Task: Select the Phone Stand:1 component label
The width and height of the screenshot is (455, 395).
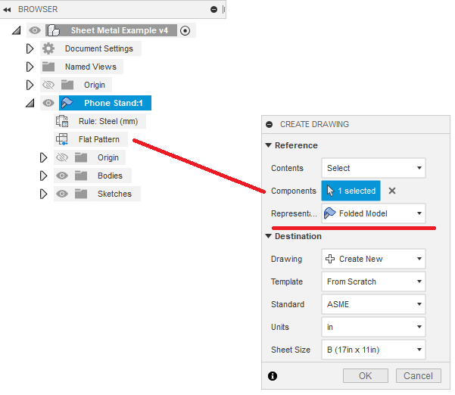Action: (114, 103)
